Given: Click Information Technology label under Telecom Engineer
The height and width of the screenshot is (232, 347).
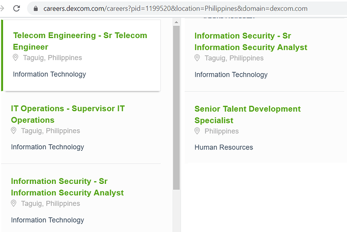Looking at the screenshot, I should [x=49, y=74].
